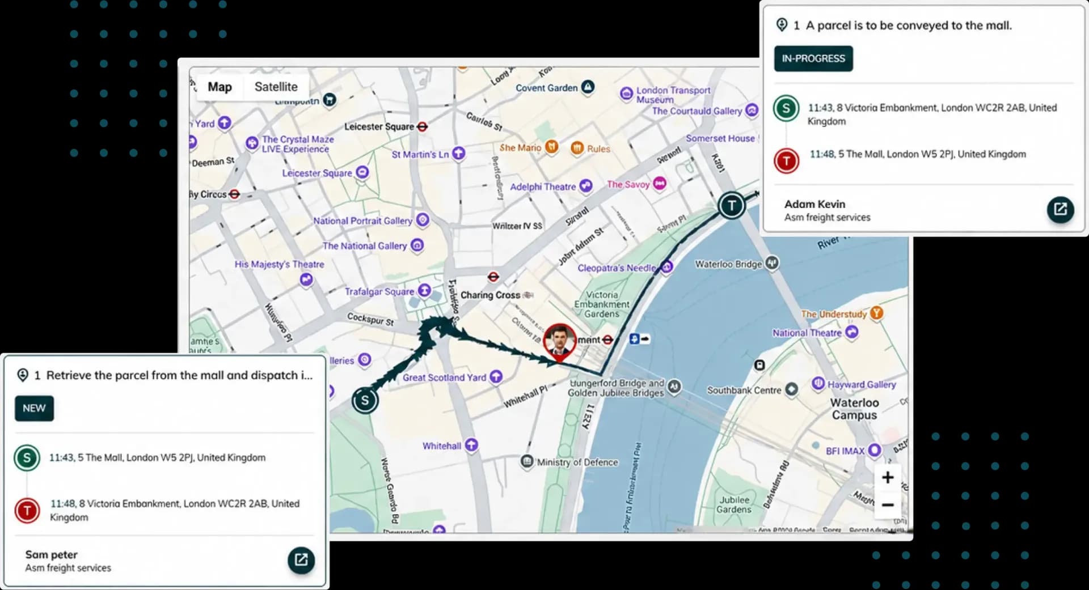Click the IN-PROGRESS status badge
1089x590 pixels.
click(x=813, y=58)
